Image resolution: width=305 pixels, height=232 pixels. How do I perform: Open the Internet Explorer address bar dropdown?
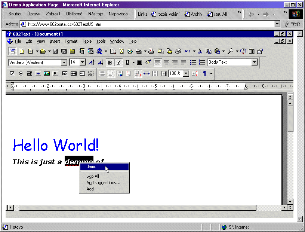[277, 24]
